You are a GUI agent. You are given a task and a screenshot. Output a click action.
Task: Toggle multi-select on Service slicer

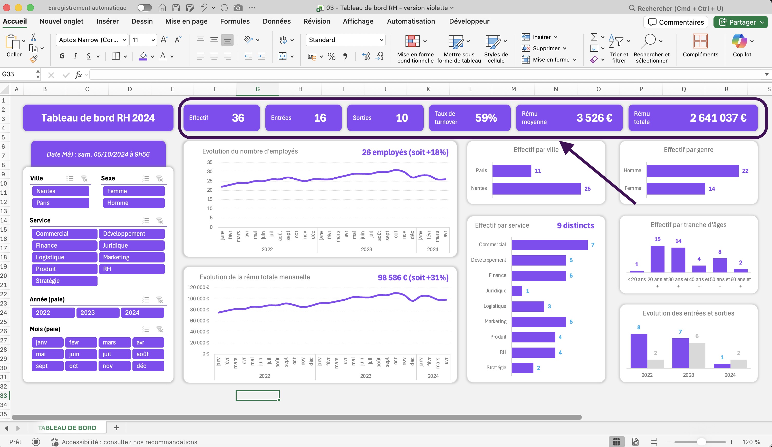[145, 220]
